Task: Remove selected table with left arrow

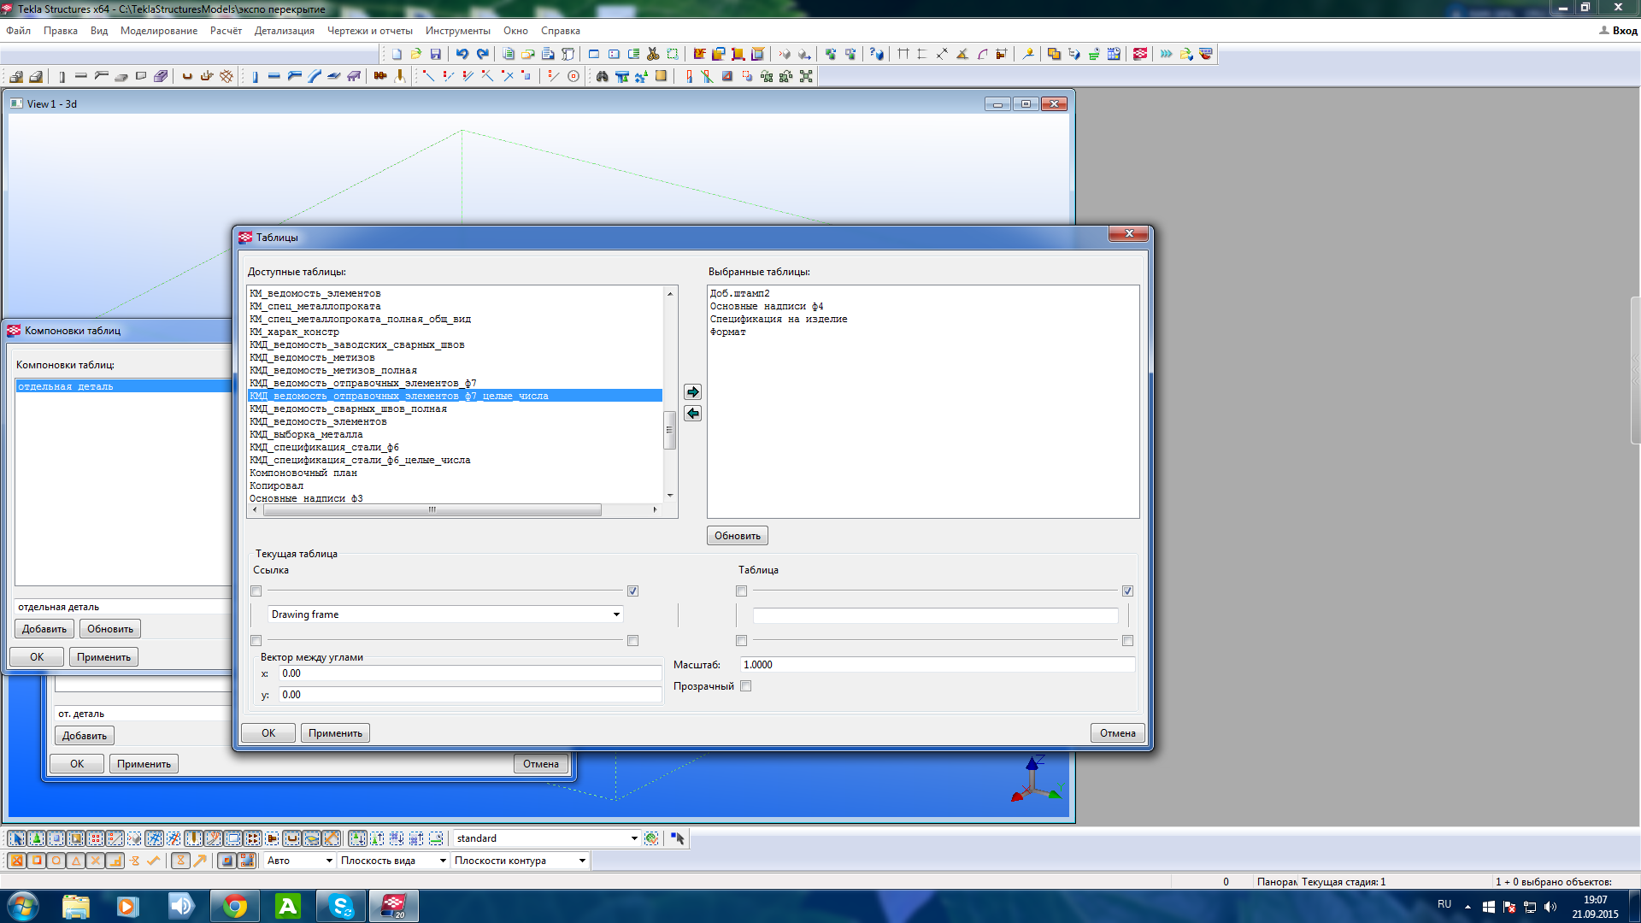Action: [x=693, y=414]
